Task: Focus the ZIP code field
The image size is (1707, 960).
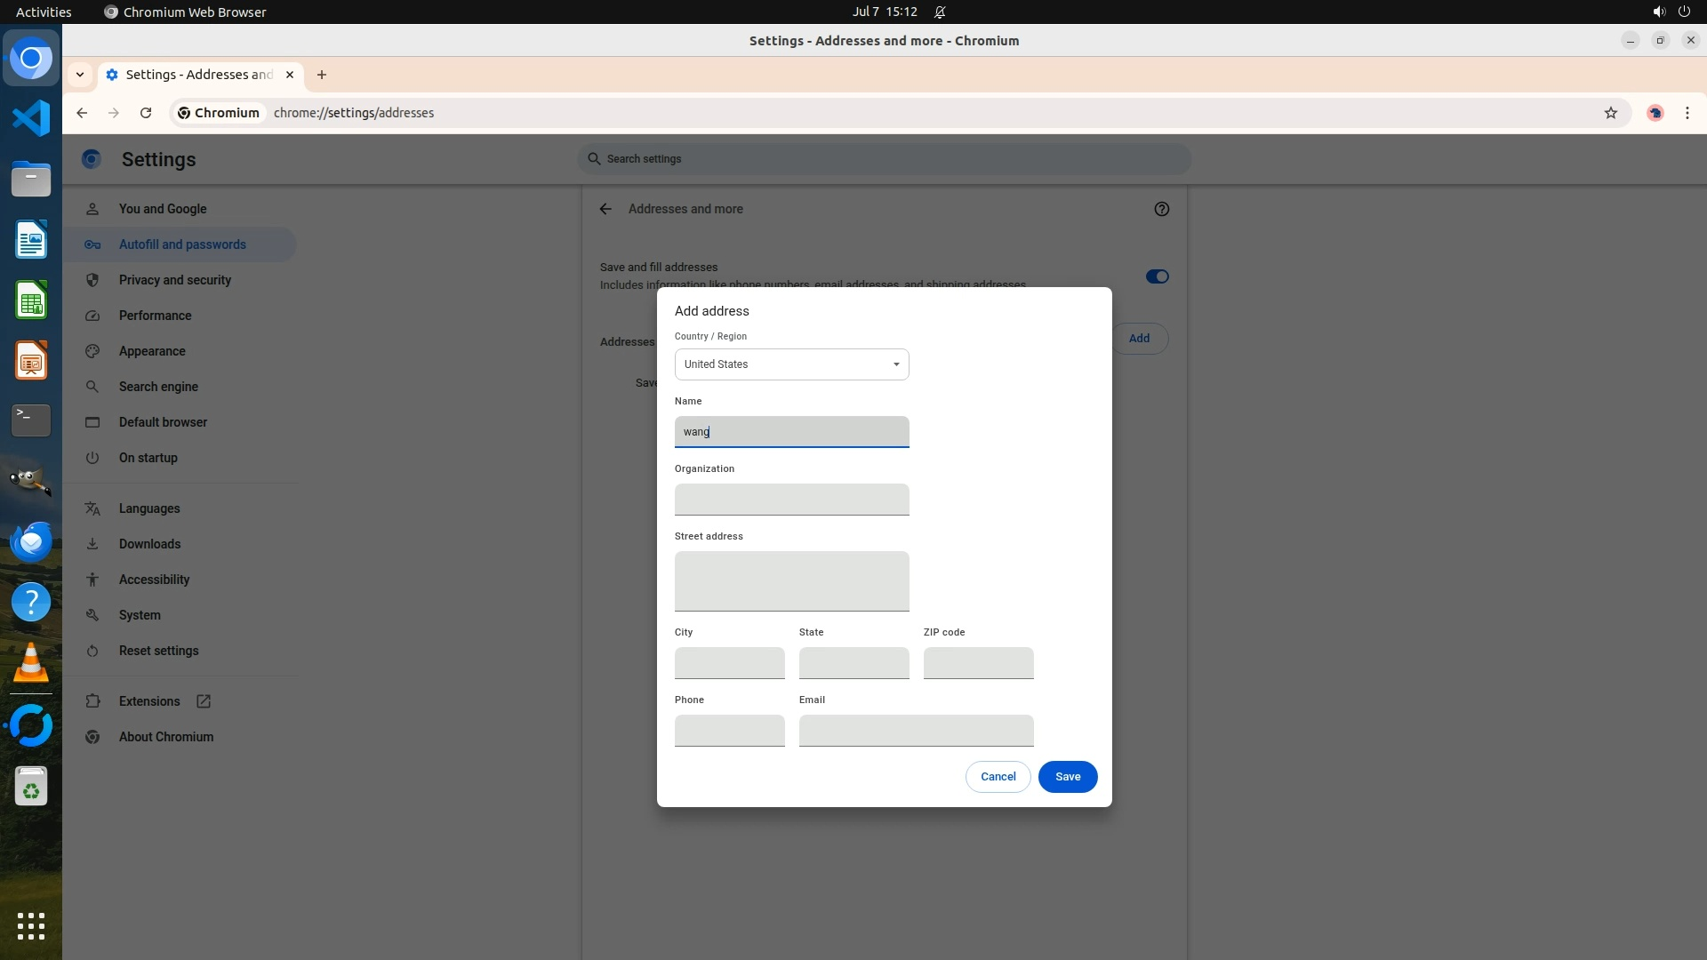Action: tap(978, 663)
